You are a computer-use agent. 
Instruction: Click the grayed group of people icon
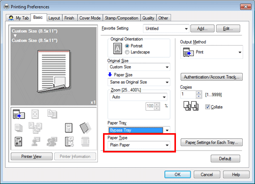coord(52,142)
